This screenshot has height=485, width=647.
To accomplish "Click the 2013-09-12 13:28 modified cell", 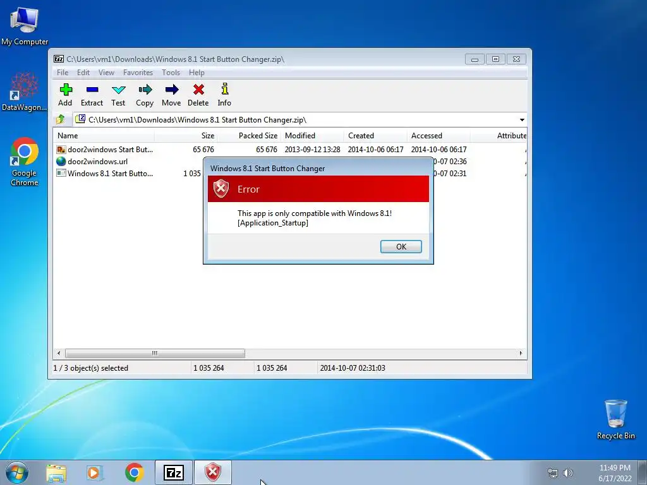I will 312,149.
